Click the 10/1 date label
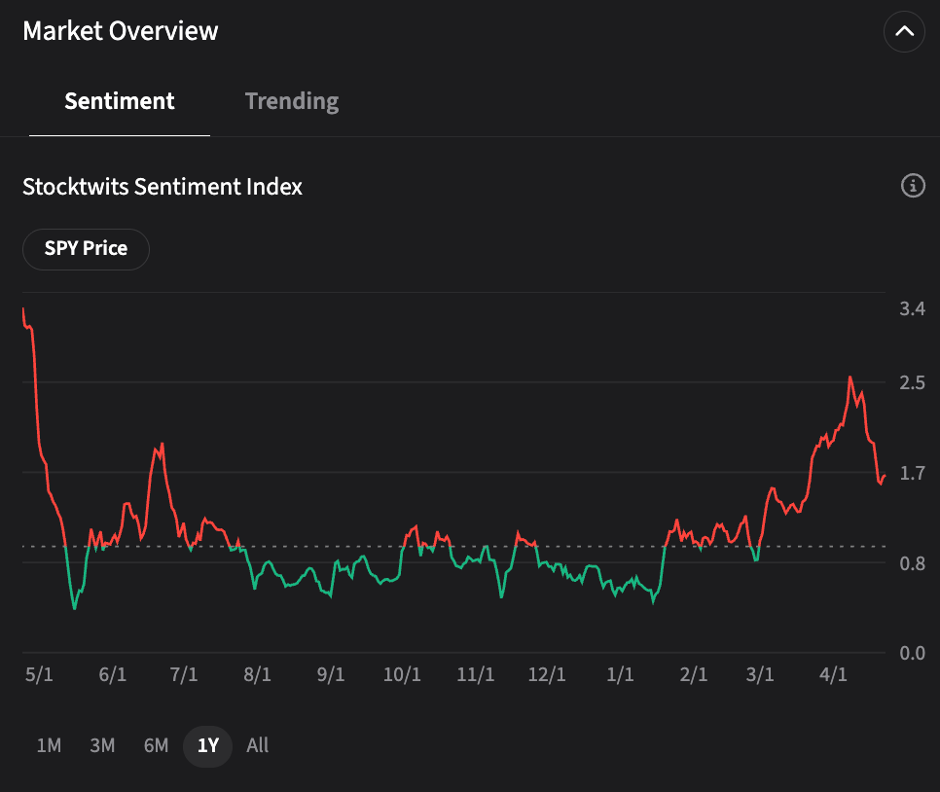Screen dimensions: 940x792 [x=402, y=674]
